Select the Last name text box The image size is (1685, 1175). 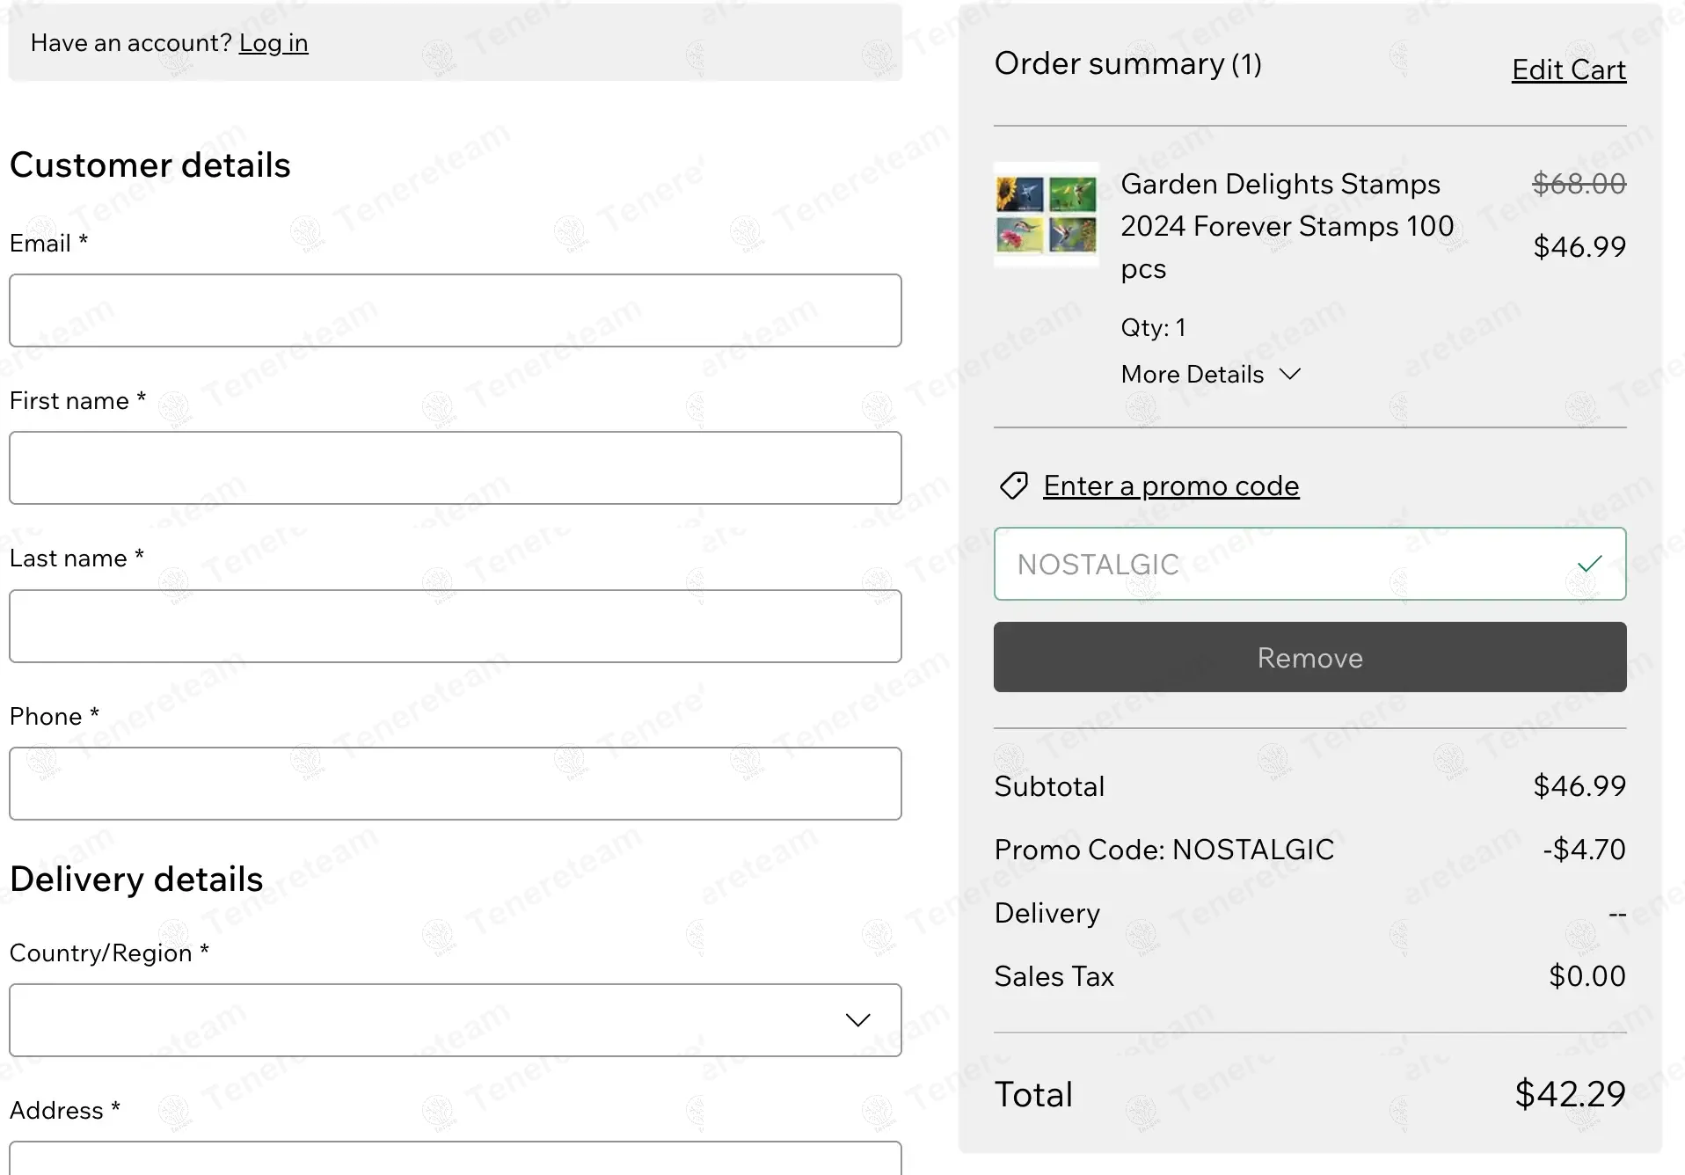pyautogui.click(x=455, y=626)
